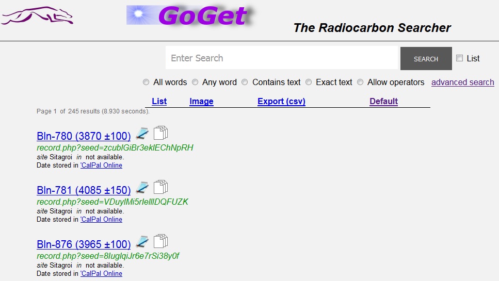
Task: Click the GoGet banner logo
Action: [190, 15]
